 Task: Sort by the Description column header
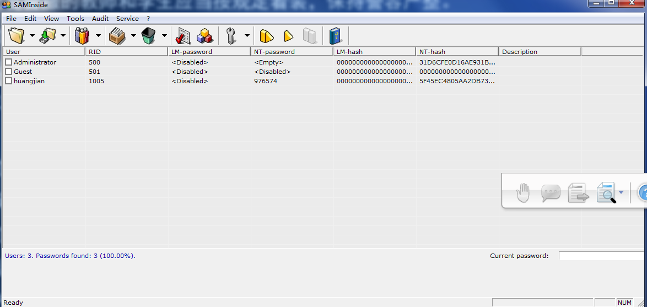tap(540, 52)
